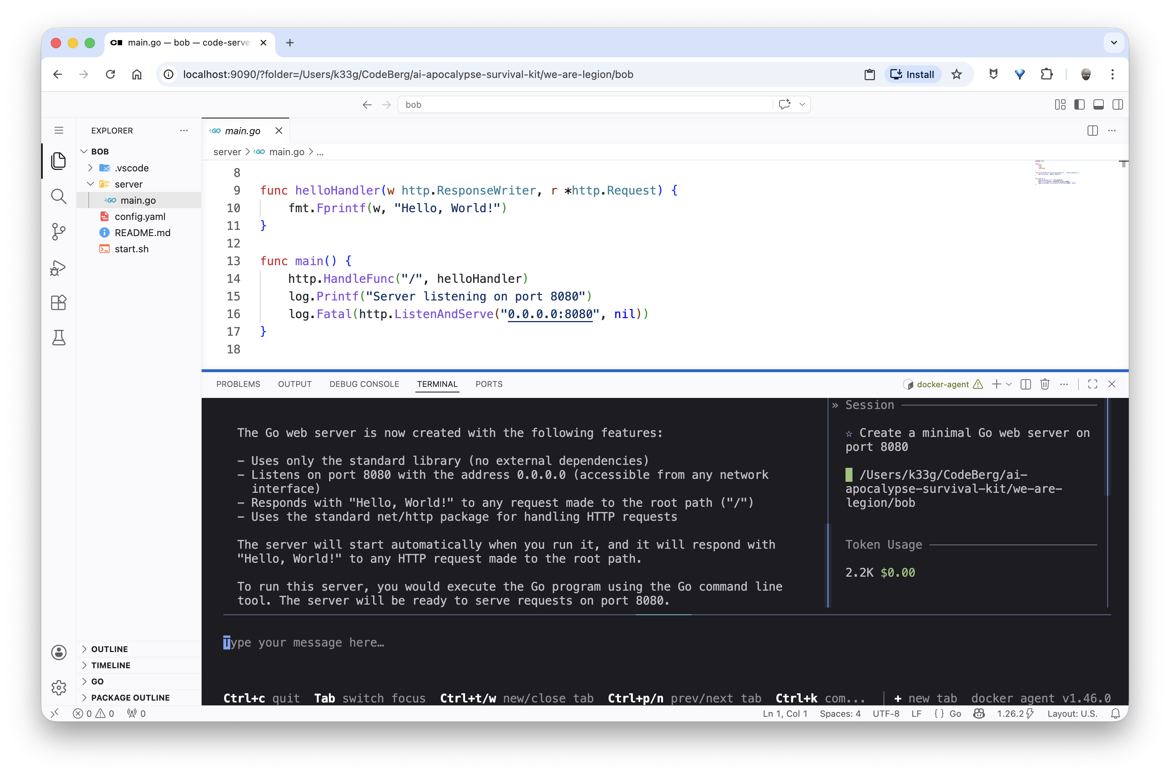Open the Manage gear menu
1170x776 pixels.
(58, 687)
